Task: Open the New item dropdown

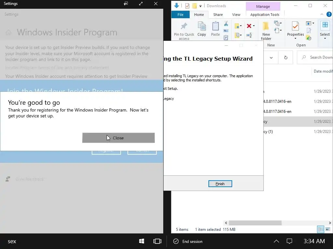Action: [x=278, y=23]
